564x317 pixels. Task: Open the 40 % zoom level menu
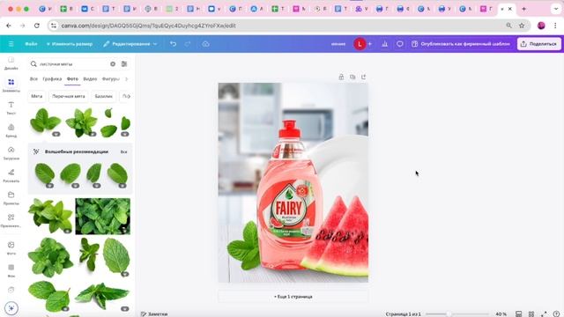point(501,313)
